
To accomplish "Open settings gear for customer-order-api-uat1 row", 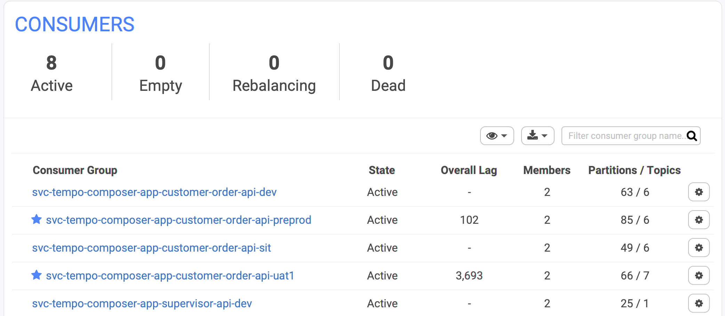I will (x=699, y=275).
